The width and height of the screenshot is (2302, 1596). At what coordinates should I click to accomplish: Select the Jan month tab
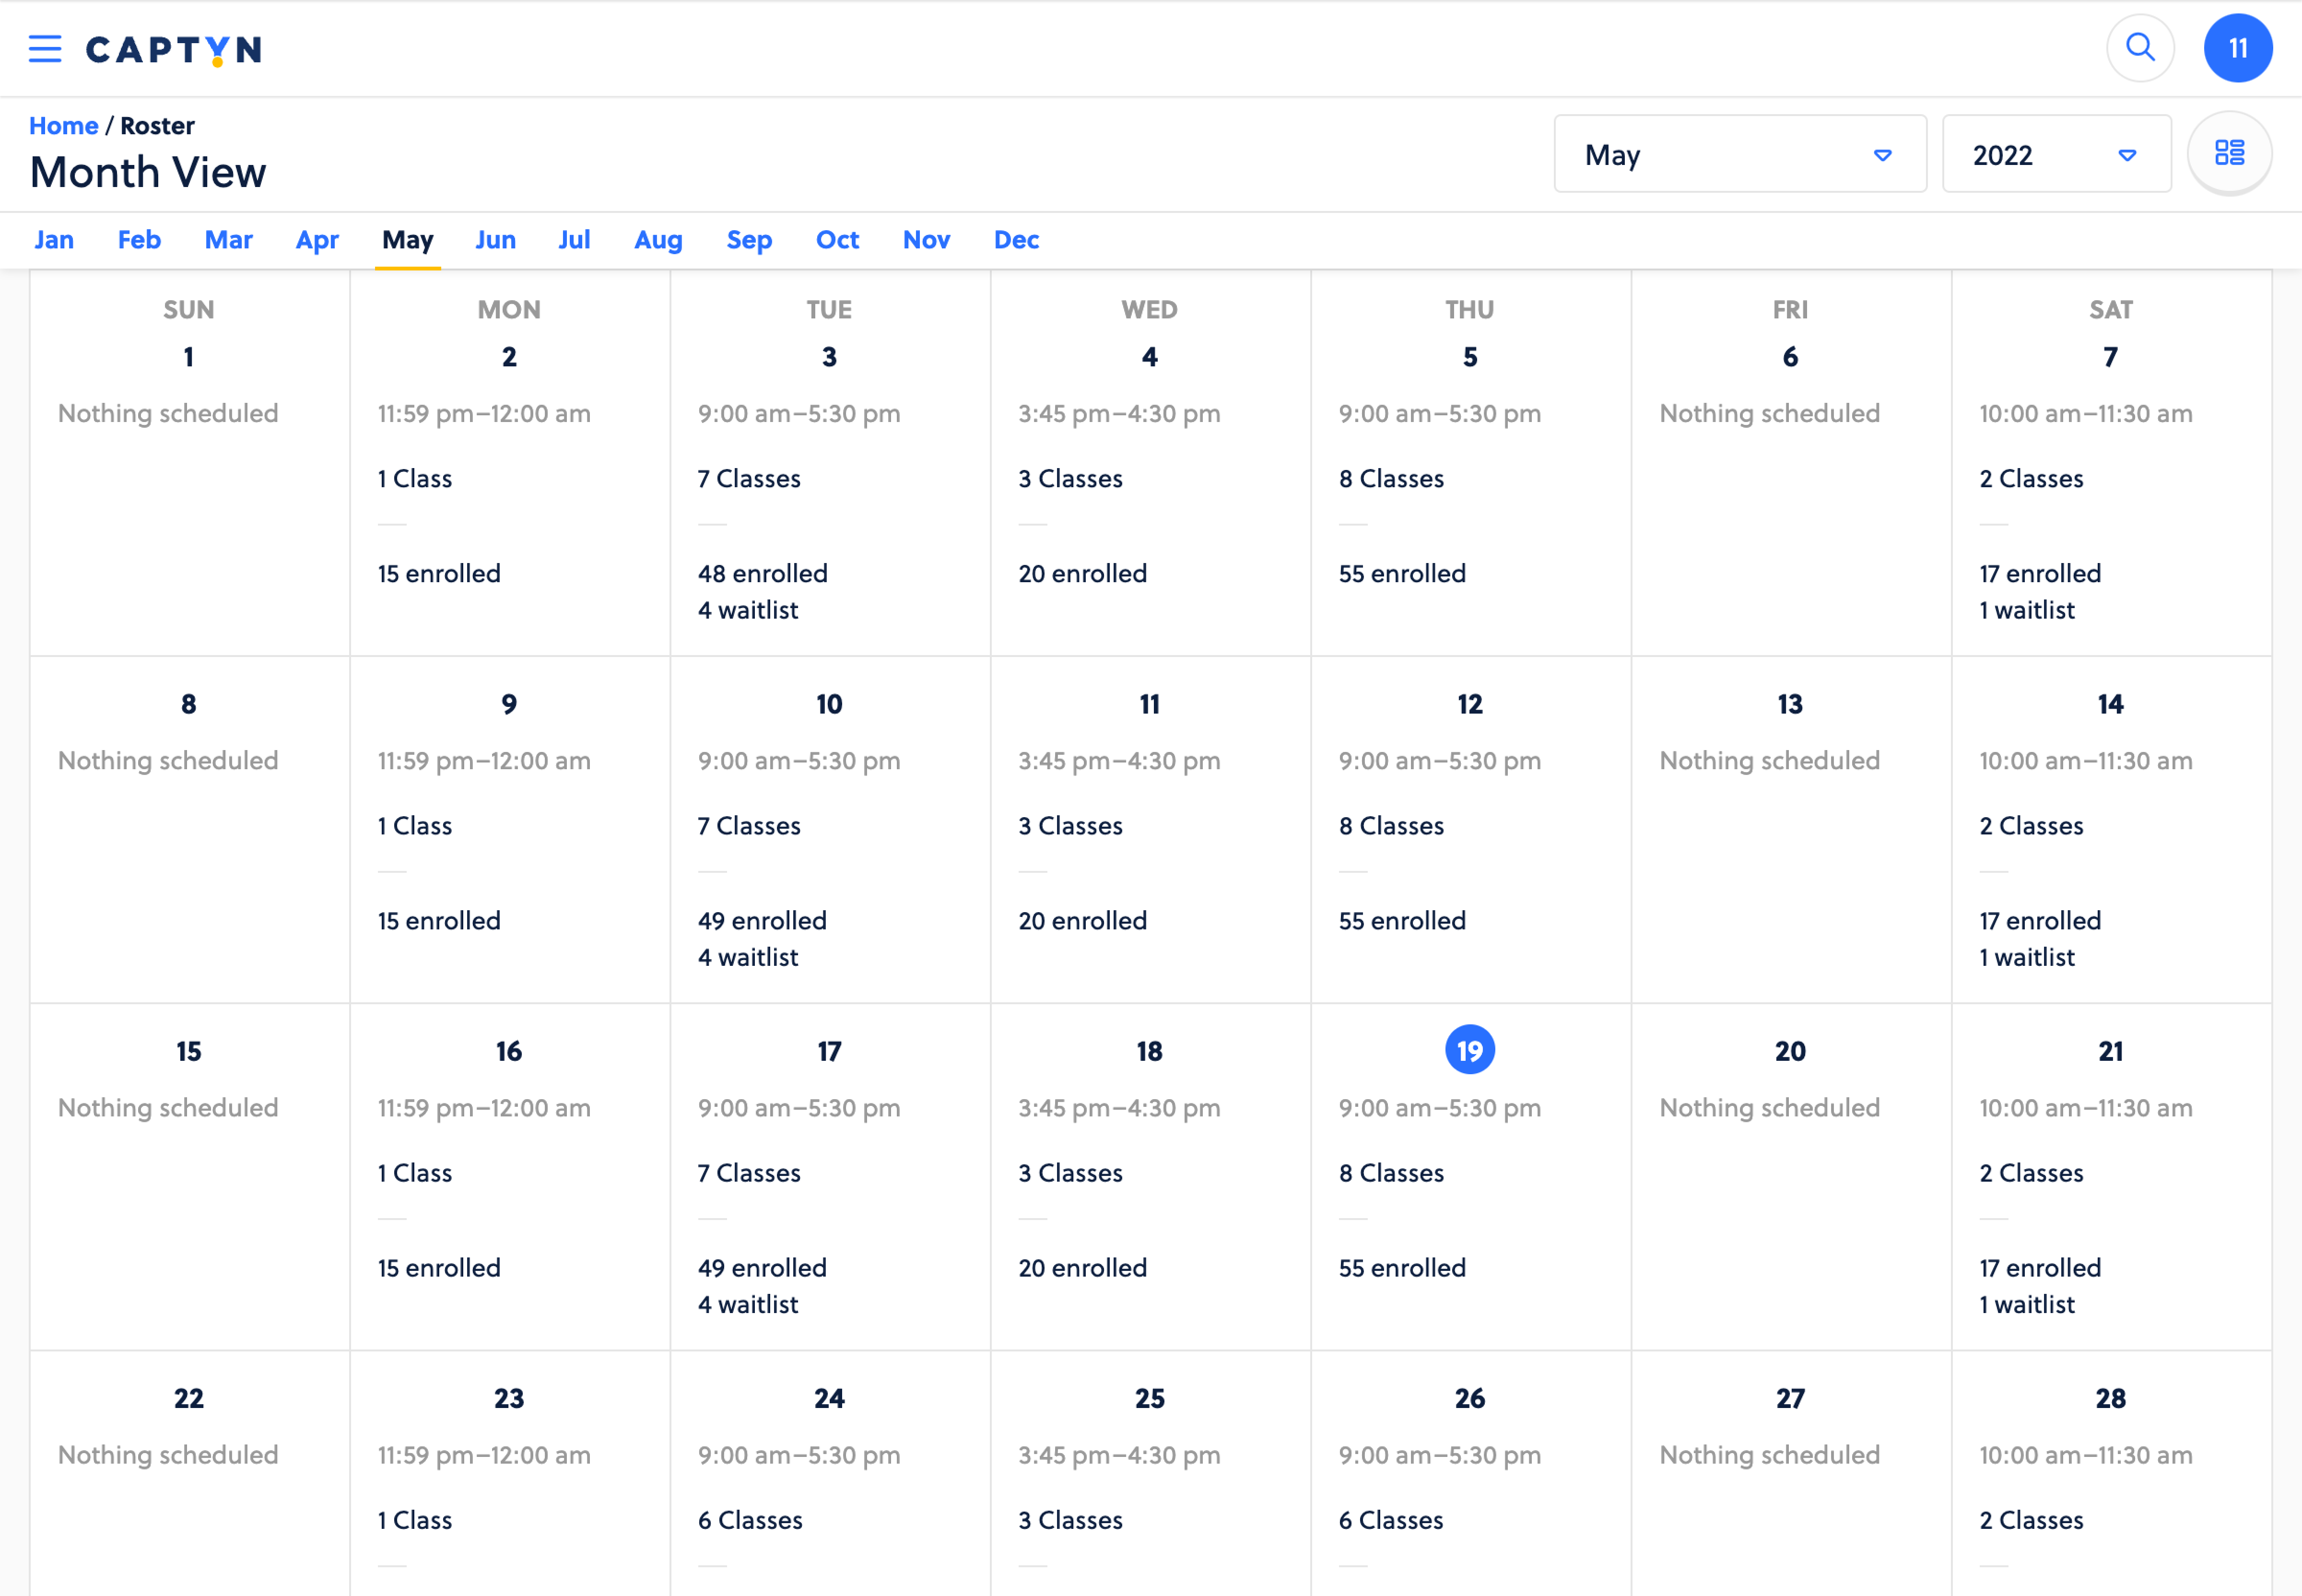pyautogui.click(x=54, y=240)
